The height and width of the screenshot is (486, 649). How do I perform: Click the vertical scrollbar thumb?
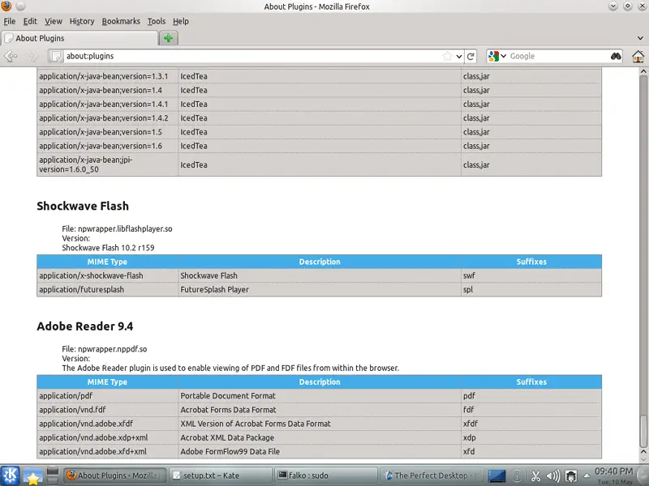click(643, 432)
